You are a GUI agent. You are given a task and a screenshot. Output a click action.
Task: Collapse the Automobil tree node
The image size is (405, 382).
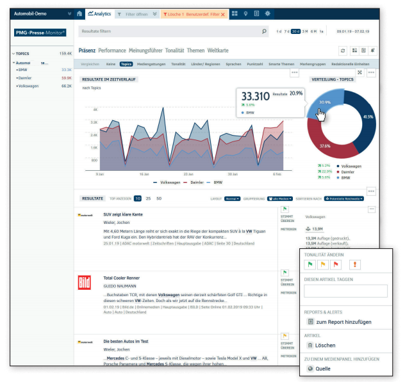pos(14,63)
